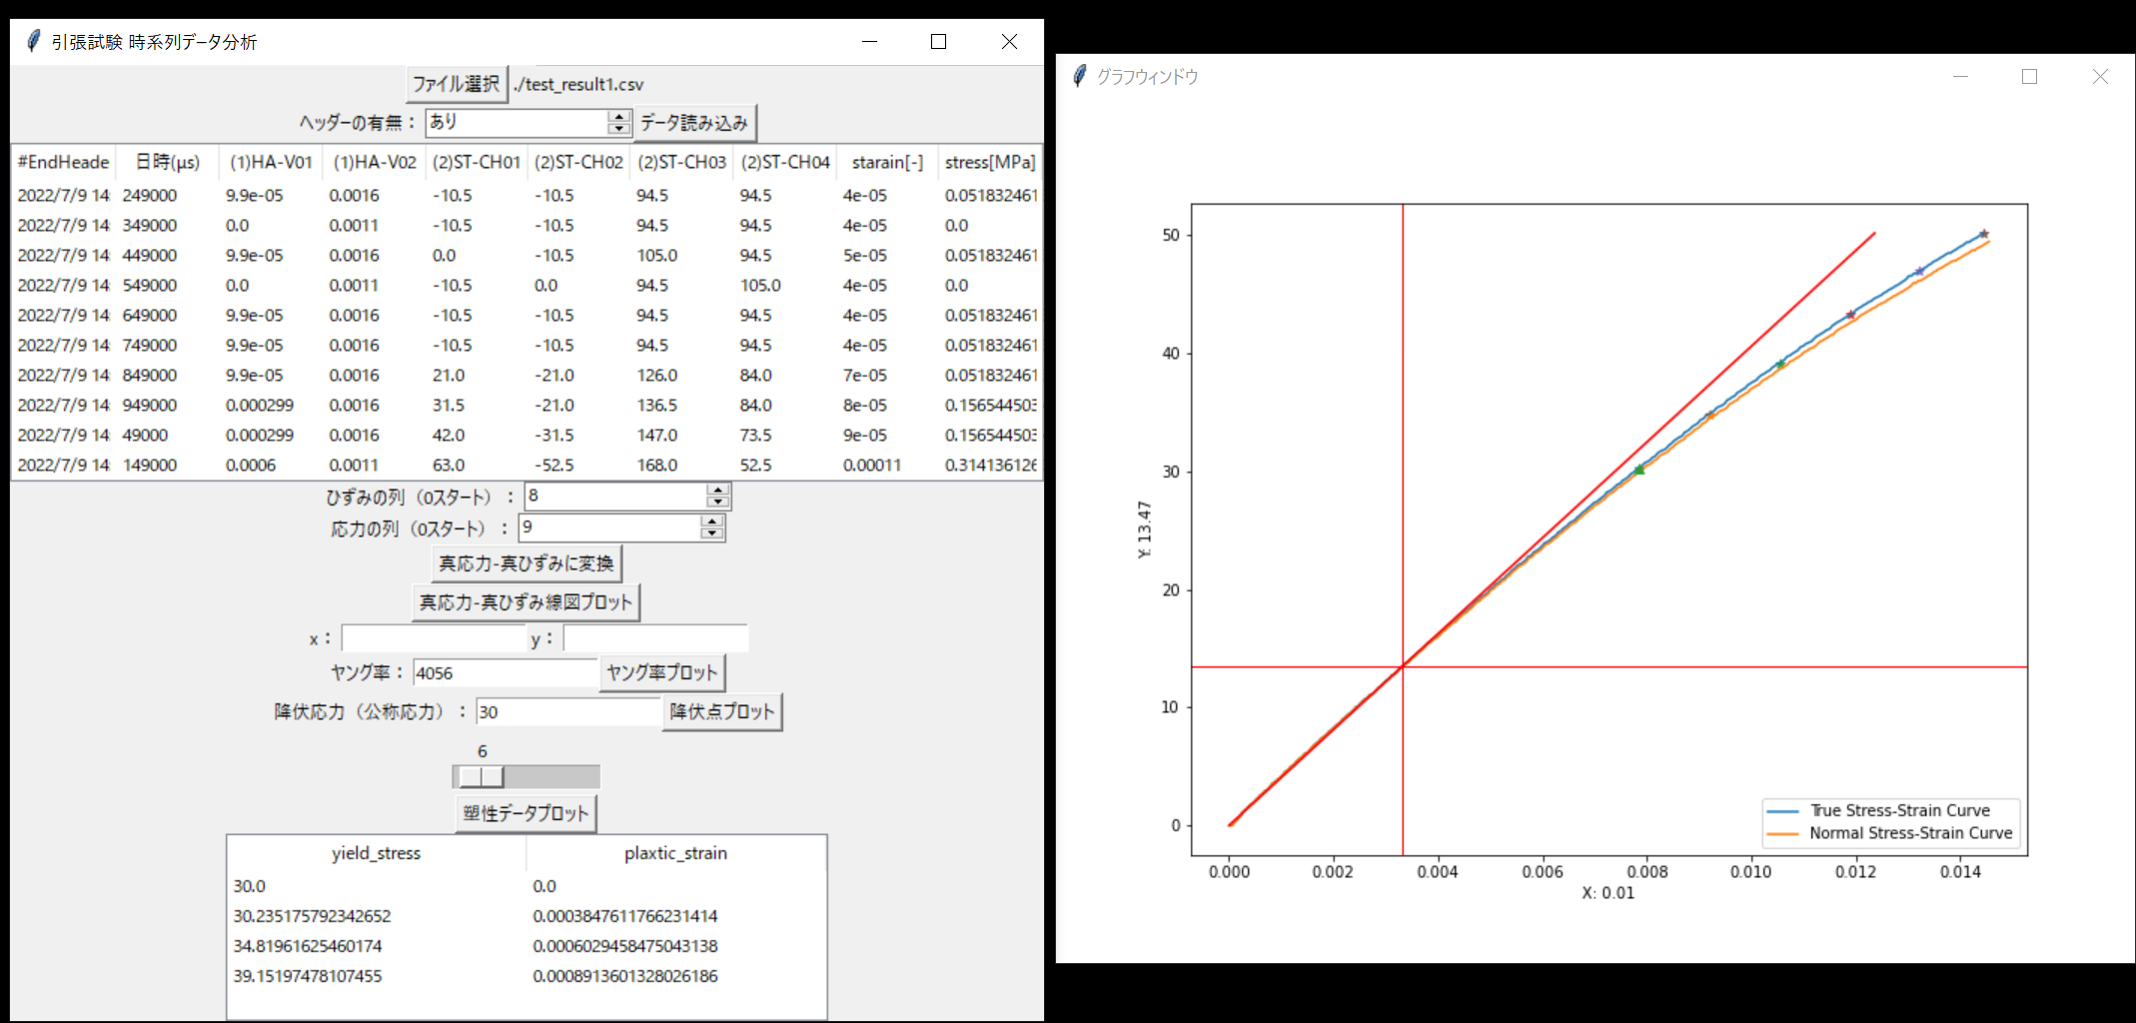The height and width of the screenshot is (1023, 2136).
Task: Click the plastic strain value 0.0008913601328026186
Action: pos(625,976)
